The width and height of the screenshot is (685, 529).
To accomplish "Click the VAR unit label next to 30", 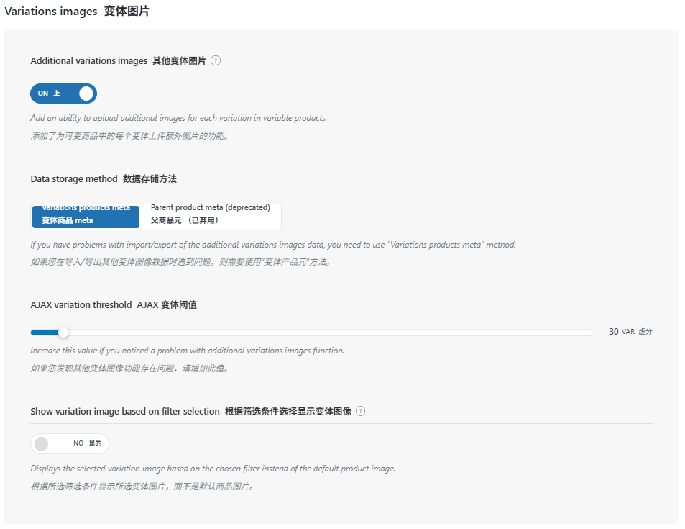I will pos(637,332).
